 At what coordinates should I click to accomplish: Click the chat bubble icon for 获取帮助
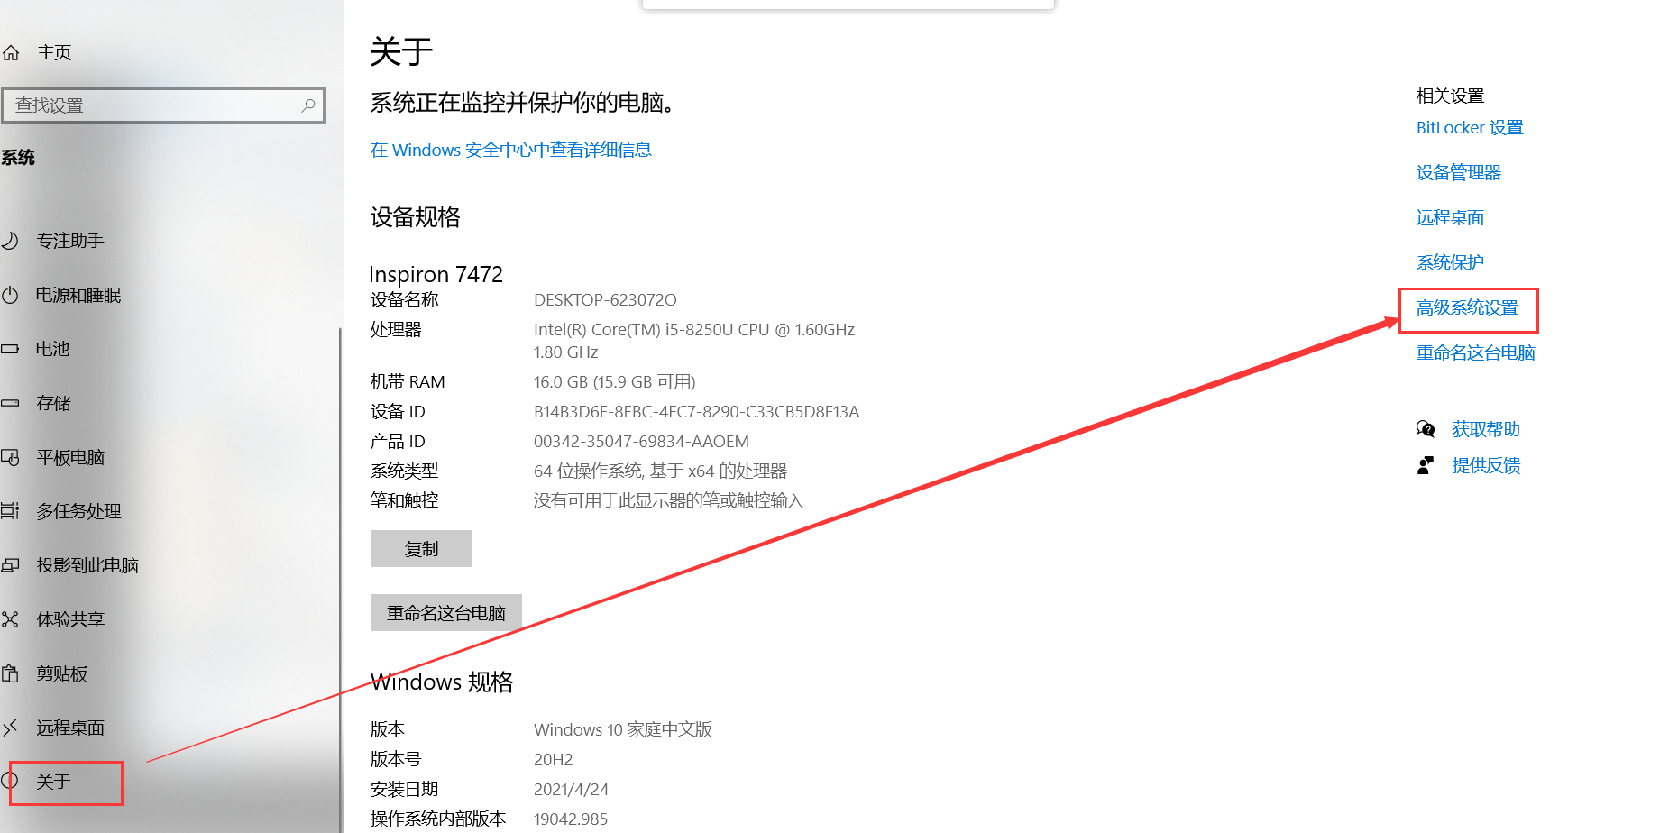[1426, 429]
